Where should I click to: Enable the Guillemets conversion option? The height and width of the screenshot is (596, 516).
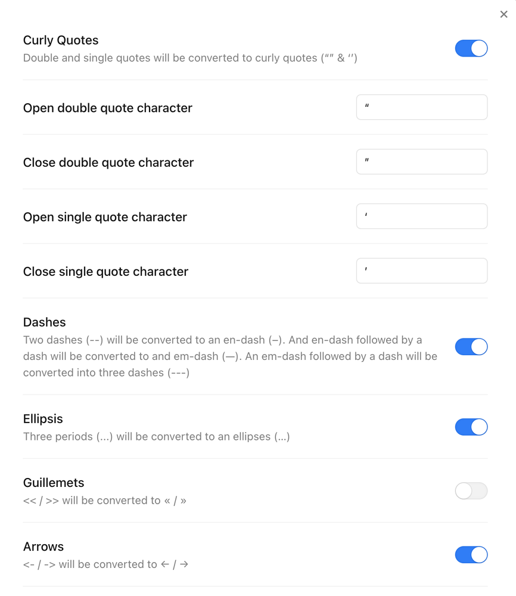(471, 491)
